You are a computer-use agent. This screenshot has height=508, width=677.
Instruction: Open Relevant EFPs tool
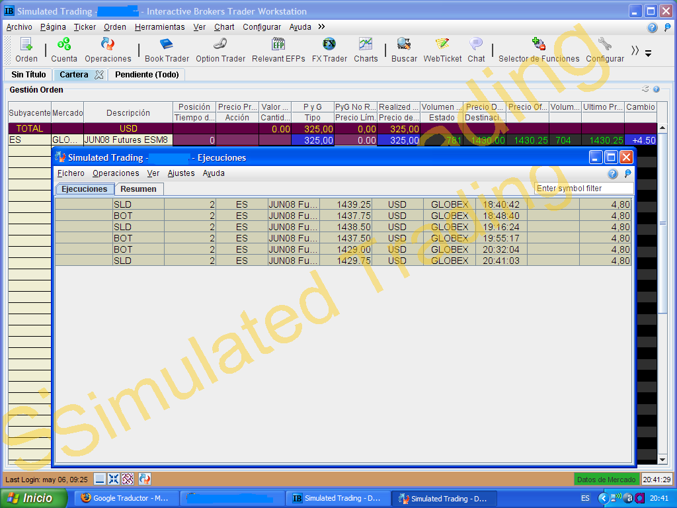click(278, 50)
